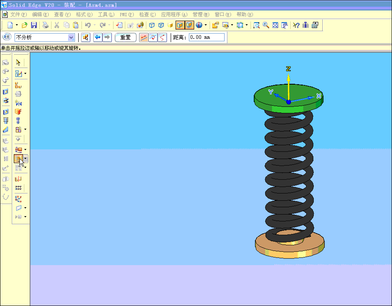Save the assembly with the floppy icon
Viewport: 392px width, 306px height.
tap(34, 25)
